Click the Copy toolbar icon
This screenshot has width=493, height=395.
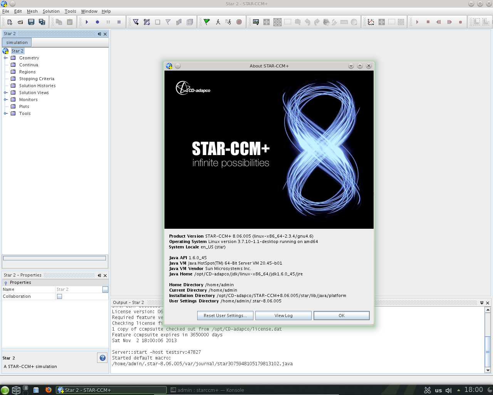59,22
